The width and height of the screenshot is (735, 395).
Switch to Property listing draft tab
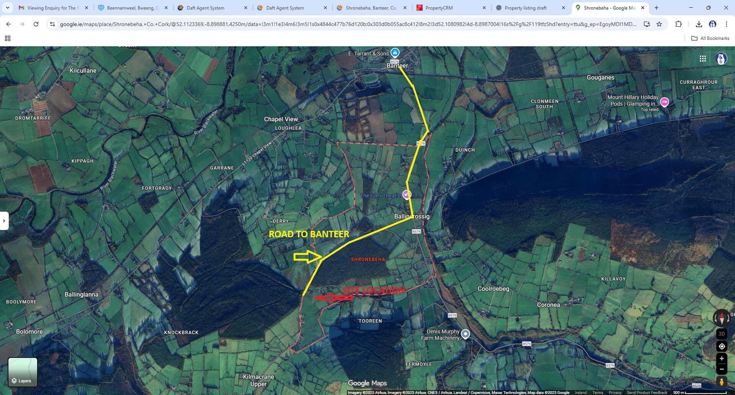(530, 8)
